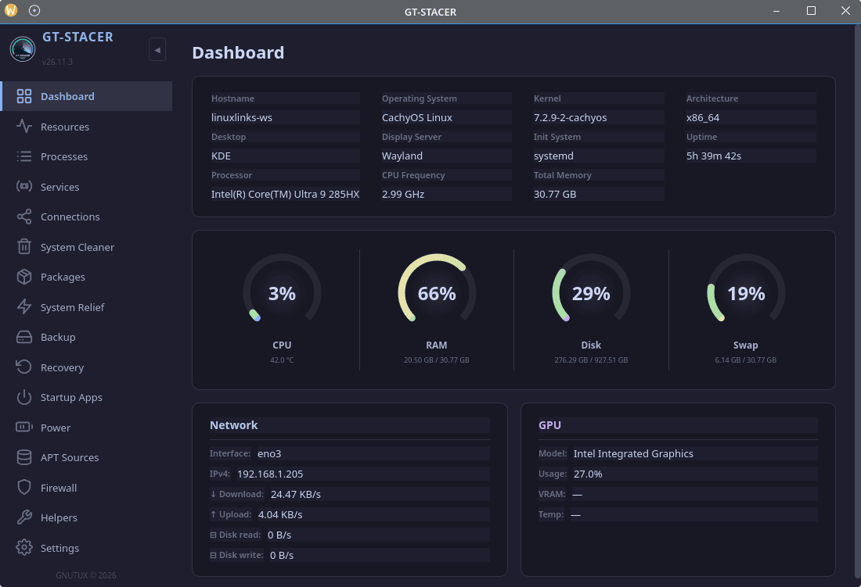The height and width of the screenshot is (587, 861).
Task: Click the Processes list icon
Action: [24, 157]
